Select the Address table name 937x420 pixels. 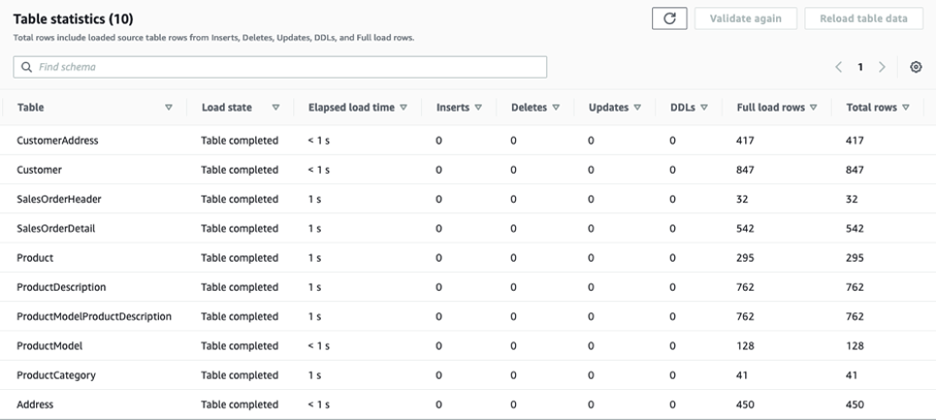click(x=35, y=404)
